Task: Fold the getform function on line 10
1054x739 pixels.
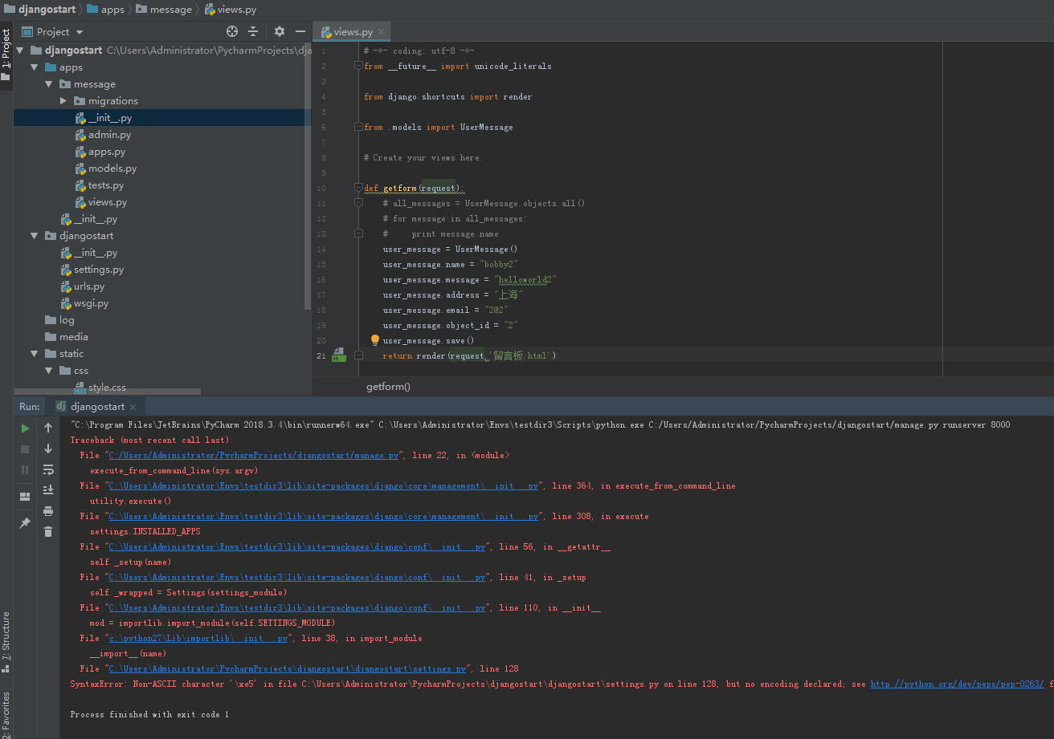Action: pos(358,189)
